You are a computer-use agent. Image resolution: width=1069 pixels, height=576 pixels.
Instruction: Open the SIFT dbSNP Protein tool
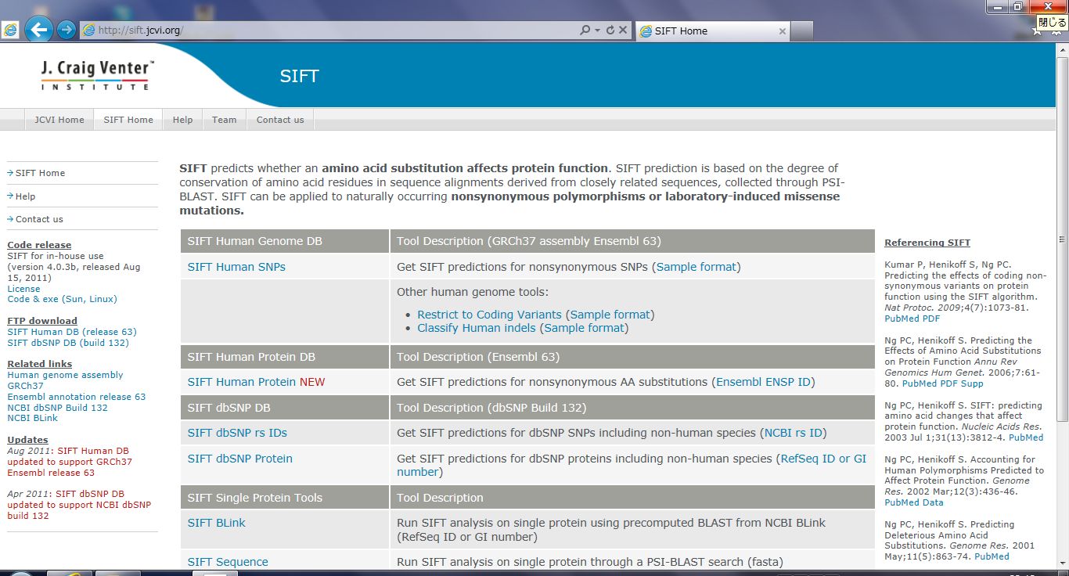click(x=239, y=459)
